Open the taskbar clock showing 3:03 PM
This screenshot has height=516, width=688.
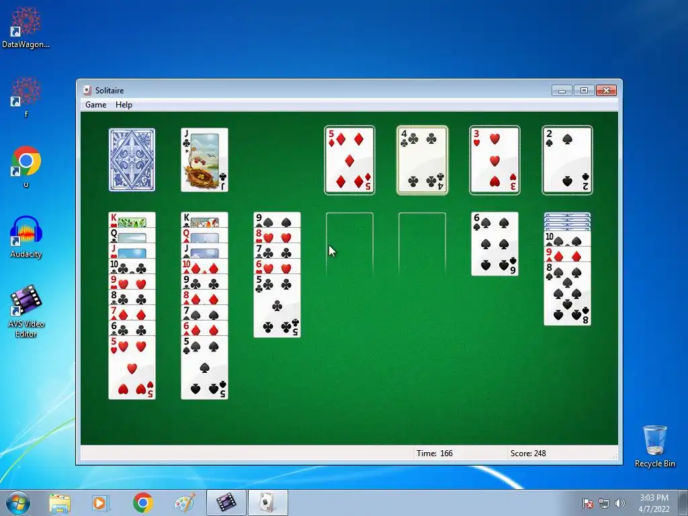pyautogui.click(x=654, y=503)
